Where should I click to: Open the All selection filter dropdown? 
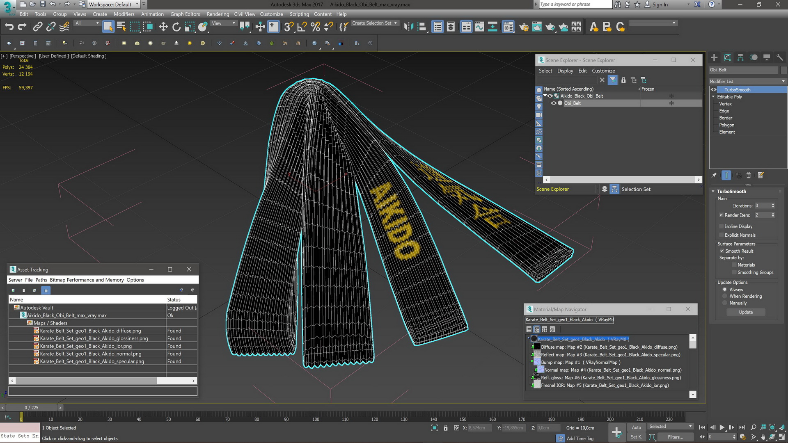pyautogui.click(x=87, y=23)
